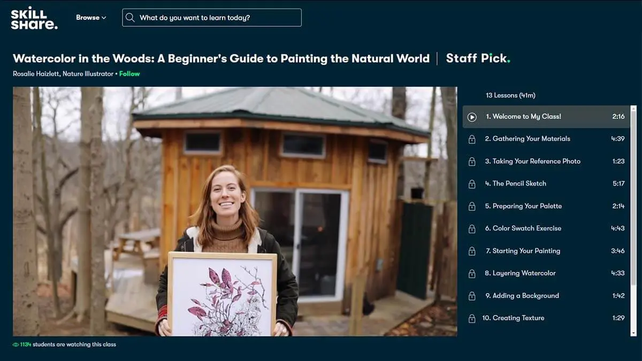Screen dimensions: 642x361
Task: Click lock icon beside Layering Watercolor
Action: pos(472,274)
